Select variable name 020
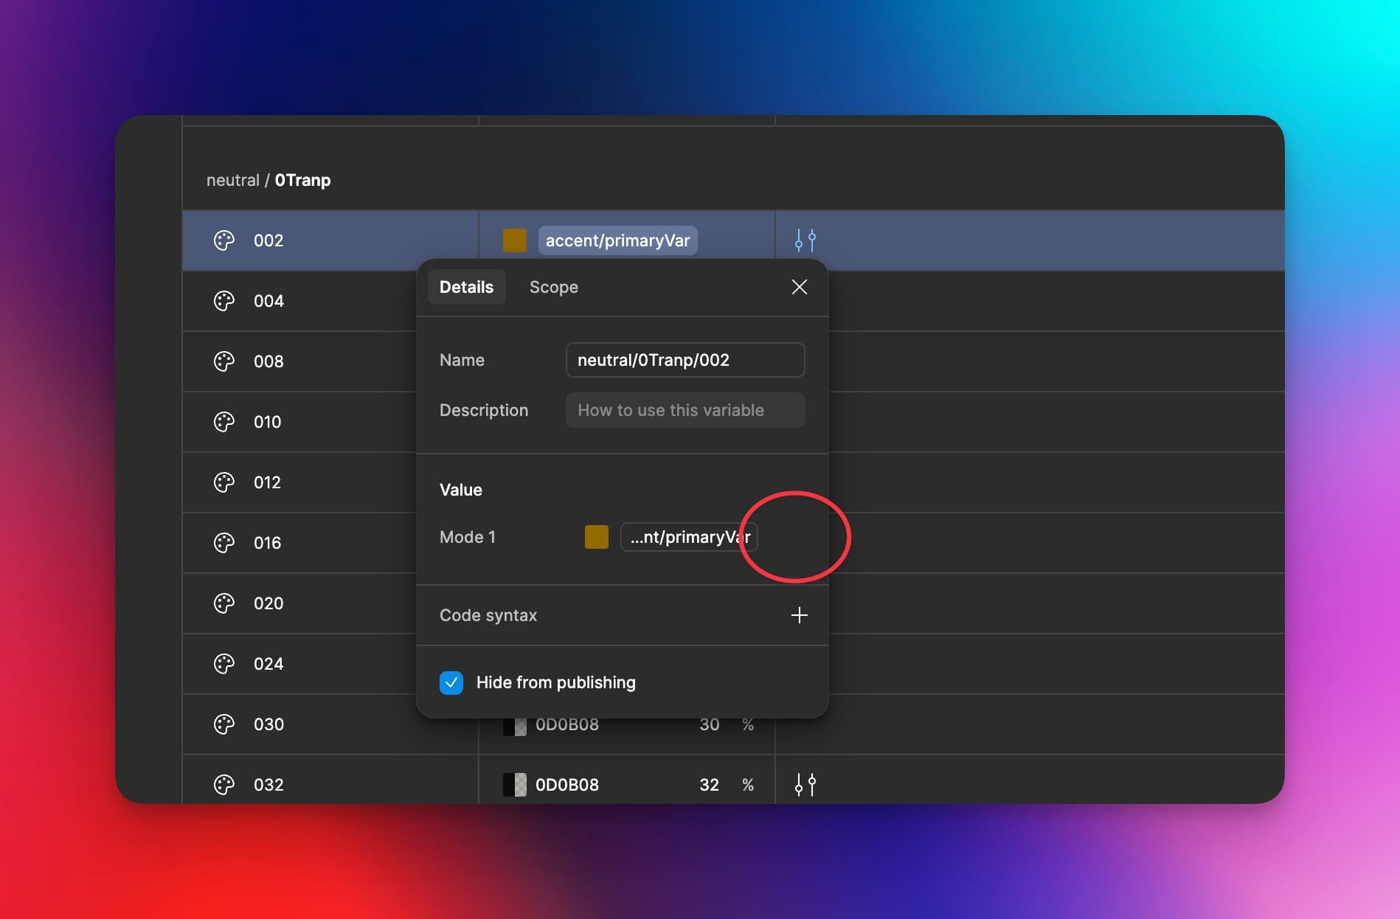This screenshot has width=1400, height=919. (x=268, y=603)
